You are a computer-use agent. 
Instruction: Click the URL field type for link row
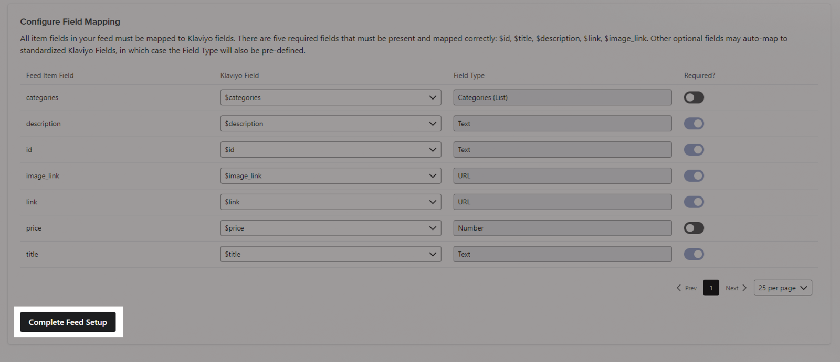562,202
